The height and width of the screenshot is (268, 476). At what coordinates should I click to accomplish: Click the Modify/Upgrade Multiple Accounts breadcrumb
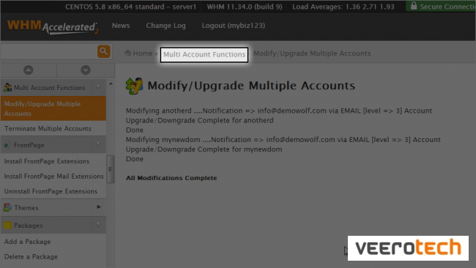312,53
